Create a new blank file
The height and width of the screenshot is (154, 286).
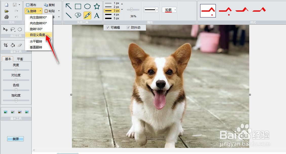point(6,5)
